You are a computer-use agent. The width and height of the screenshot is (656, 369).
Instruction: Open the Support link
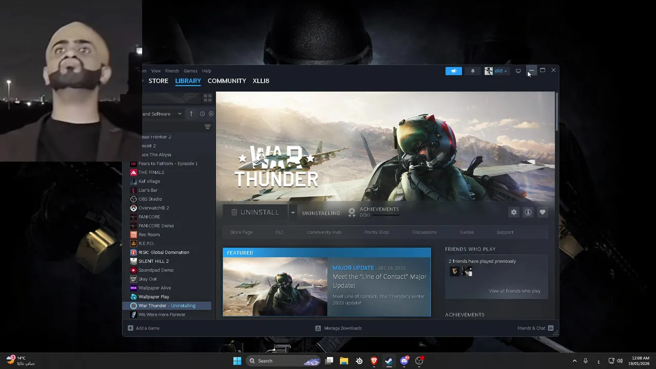[505, 232]
